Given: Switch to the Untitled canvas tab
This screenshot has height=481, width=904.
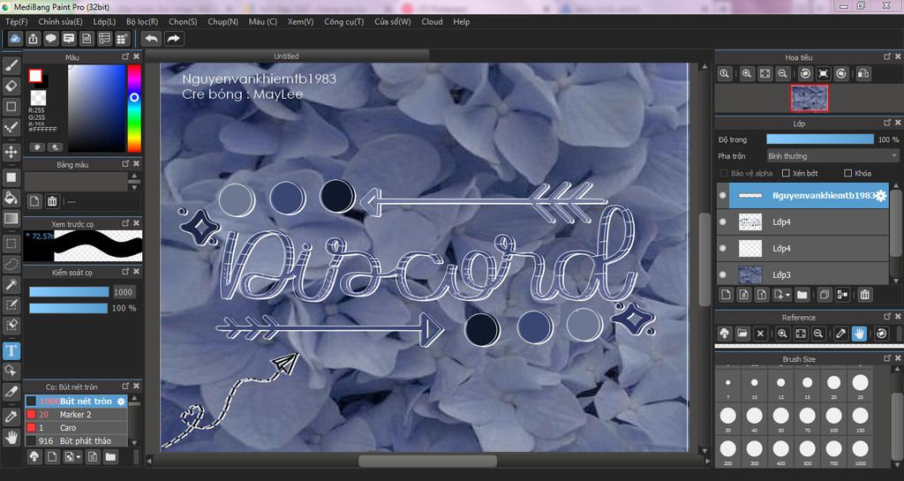Looking at the screenshot, I should pyautogui.click(x=287, y=56).
